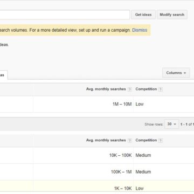194x194 pixels.
Task: Select the 1M – 10M search volume cell
Action: pos(122,104)
